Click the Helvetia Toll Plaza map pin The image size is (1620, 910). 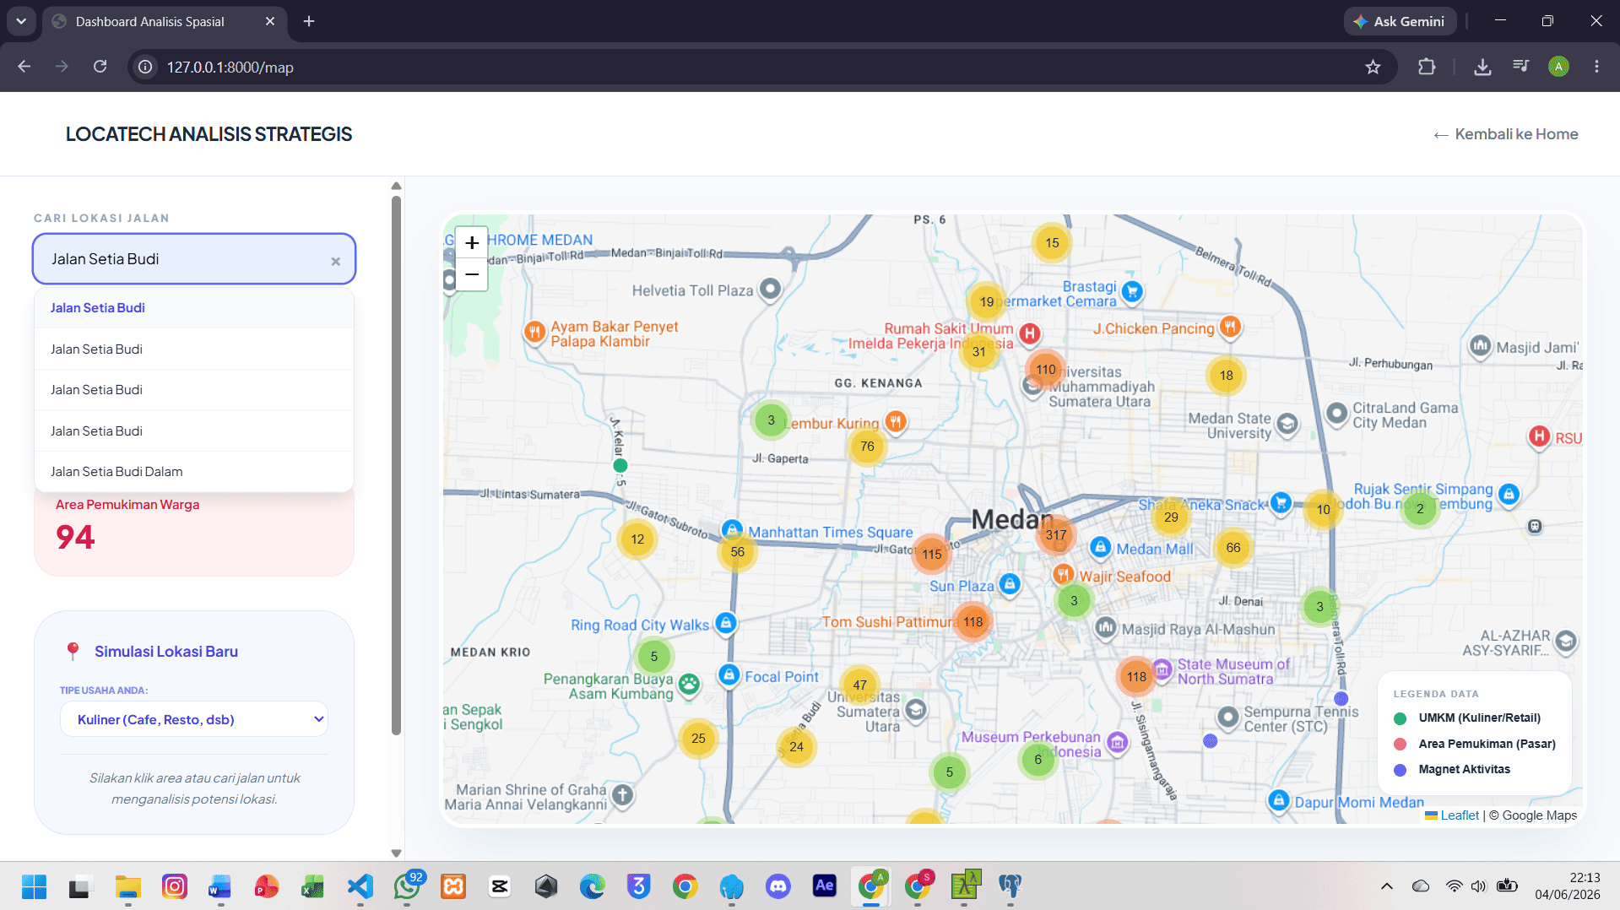click(770, 289)
